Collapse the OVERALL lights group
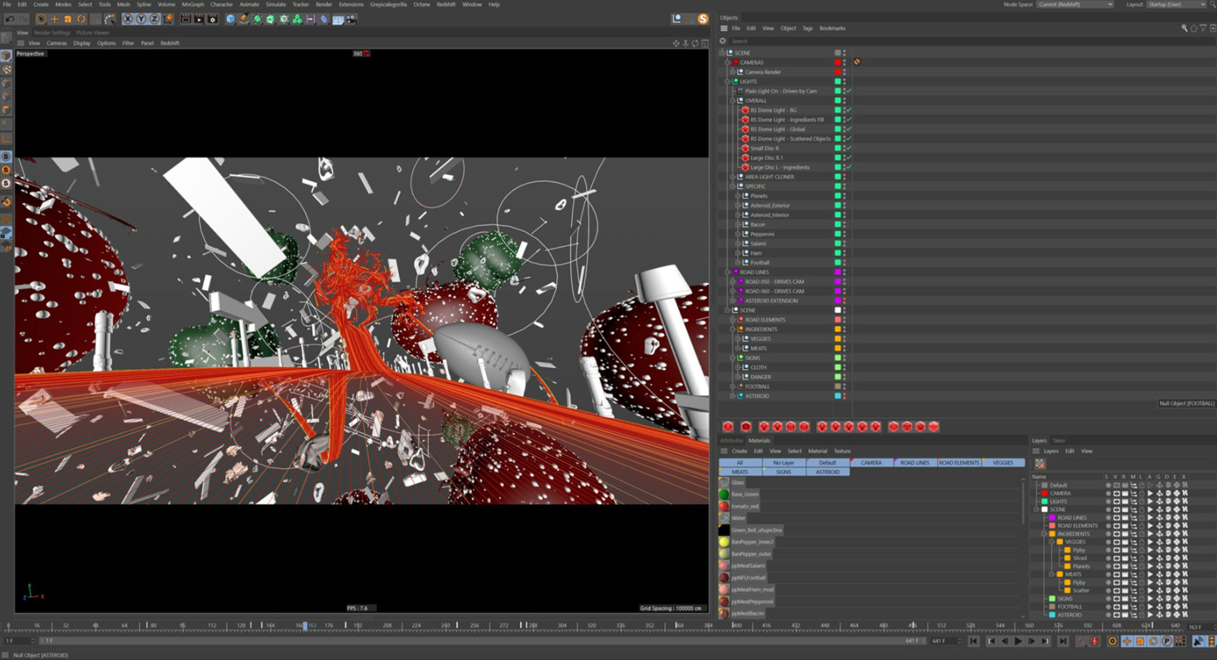This screenshot has width=1217, height=660. coord(733,100)
